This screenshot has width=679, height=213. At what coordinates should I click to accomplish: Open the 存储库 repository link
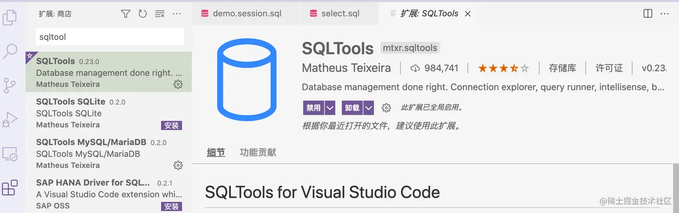(562, 68)
